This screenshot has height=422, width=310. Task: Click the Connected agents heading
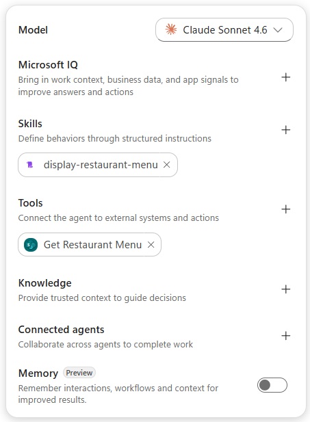click(61, 330)
